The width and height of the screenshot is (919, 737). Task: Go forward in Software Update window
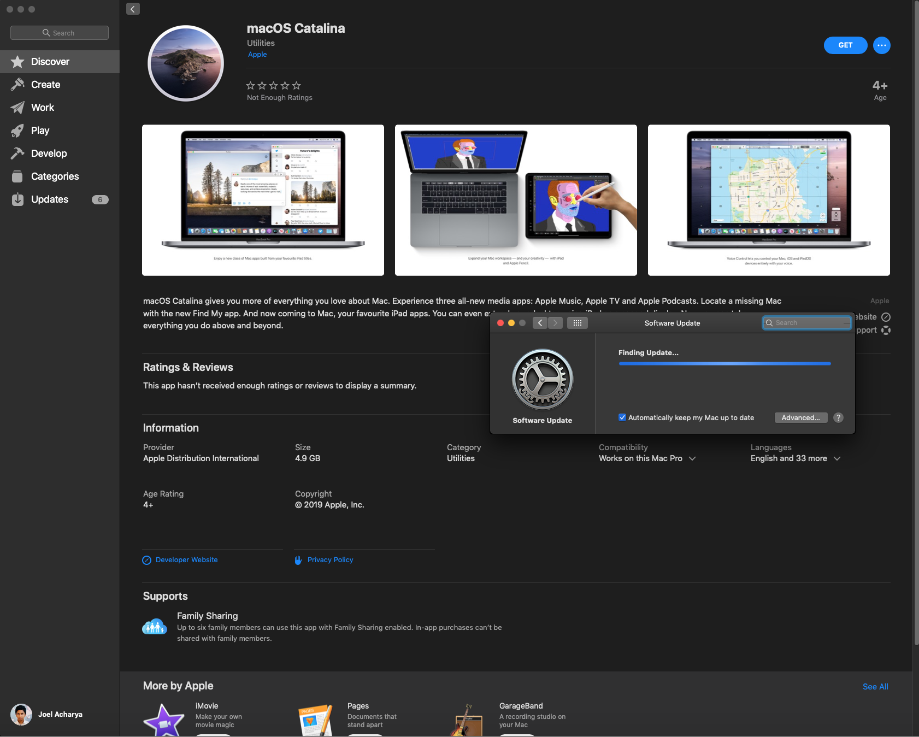pyautogui.click(x=555, y=323)
